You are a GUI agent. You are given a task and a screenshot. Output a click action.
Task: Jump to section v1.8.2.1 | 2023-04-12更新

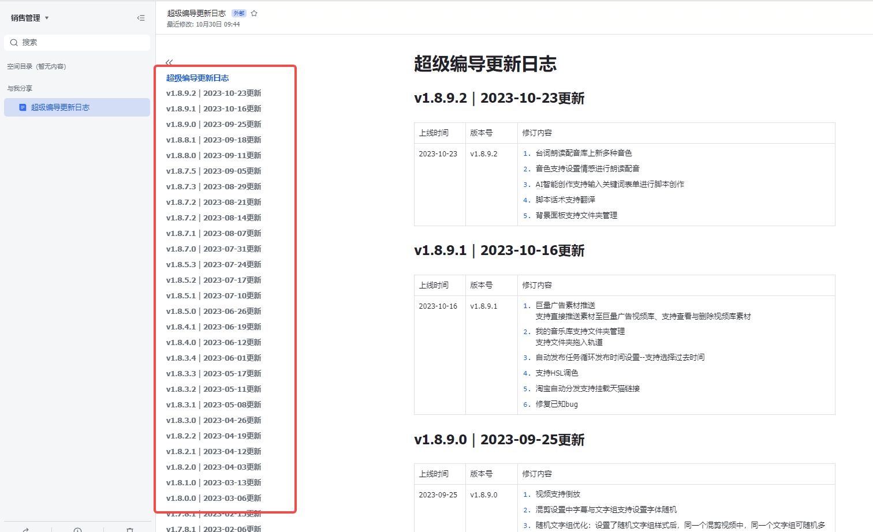[x=214, y=451]
